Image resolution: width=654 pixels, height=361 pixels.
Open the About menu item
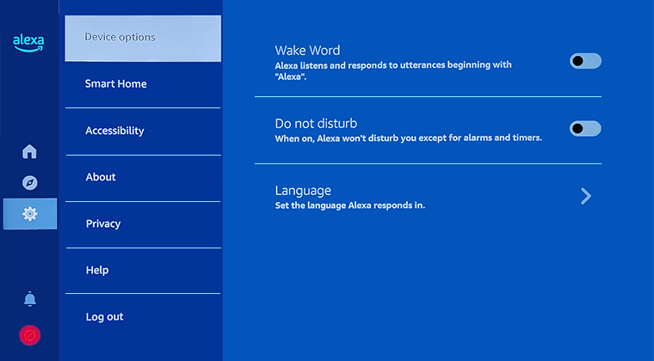click(x=143, y=178)
